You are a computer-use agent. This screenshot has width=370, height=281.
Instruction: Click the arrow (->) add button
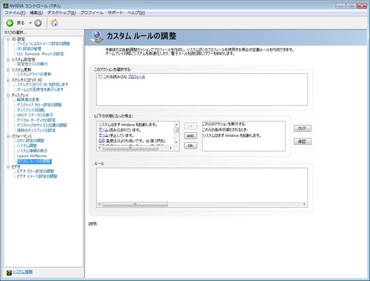[190, 126]
